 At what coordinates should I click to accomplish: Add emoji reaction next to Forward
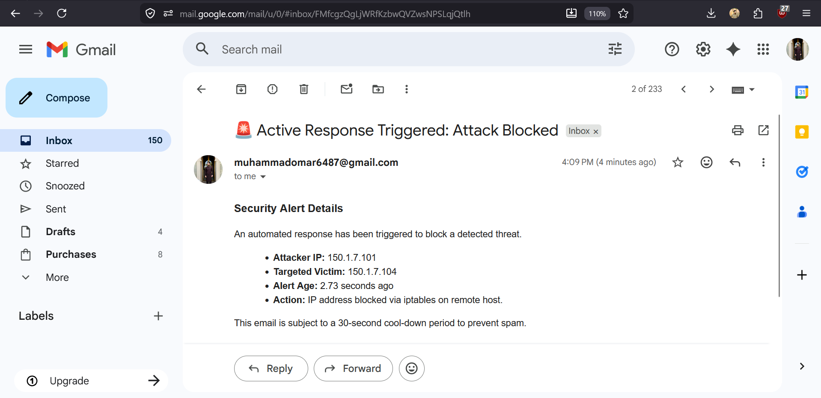(x=412, y=369)
